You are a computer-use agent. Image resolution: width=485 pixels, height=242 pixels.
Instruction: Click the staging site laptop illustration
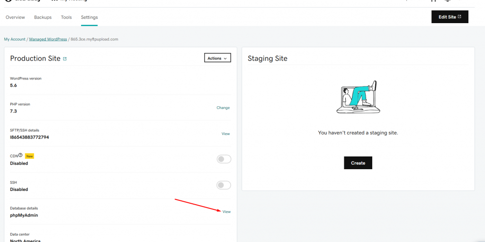point(358,97)
